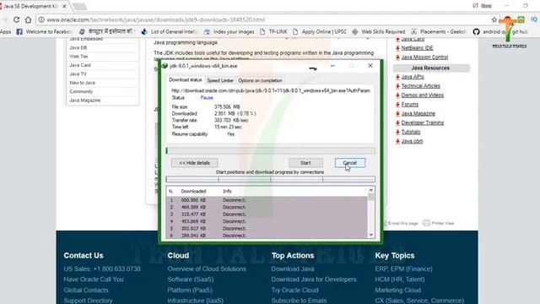540x304 pixels.
Task: Minimize the jdk download dialog
Action: 332,66
